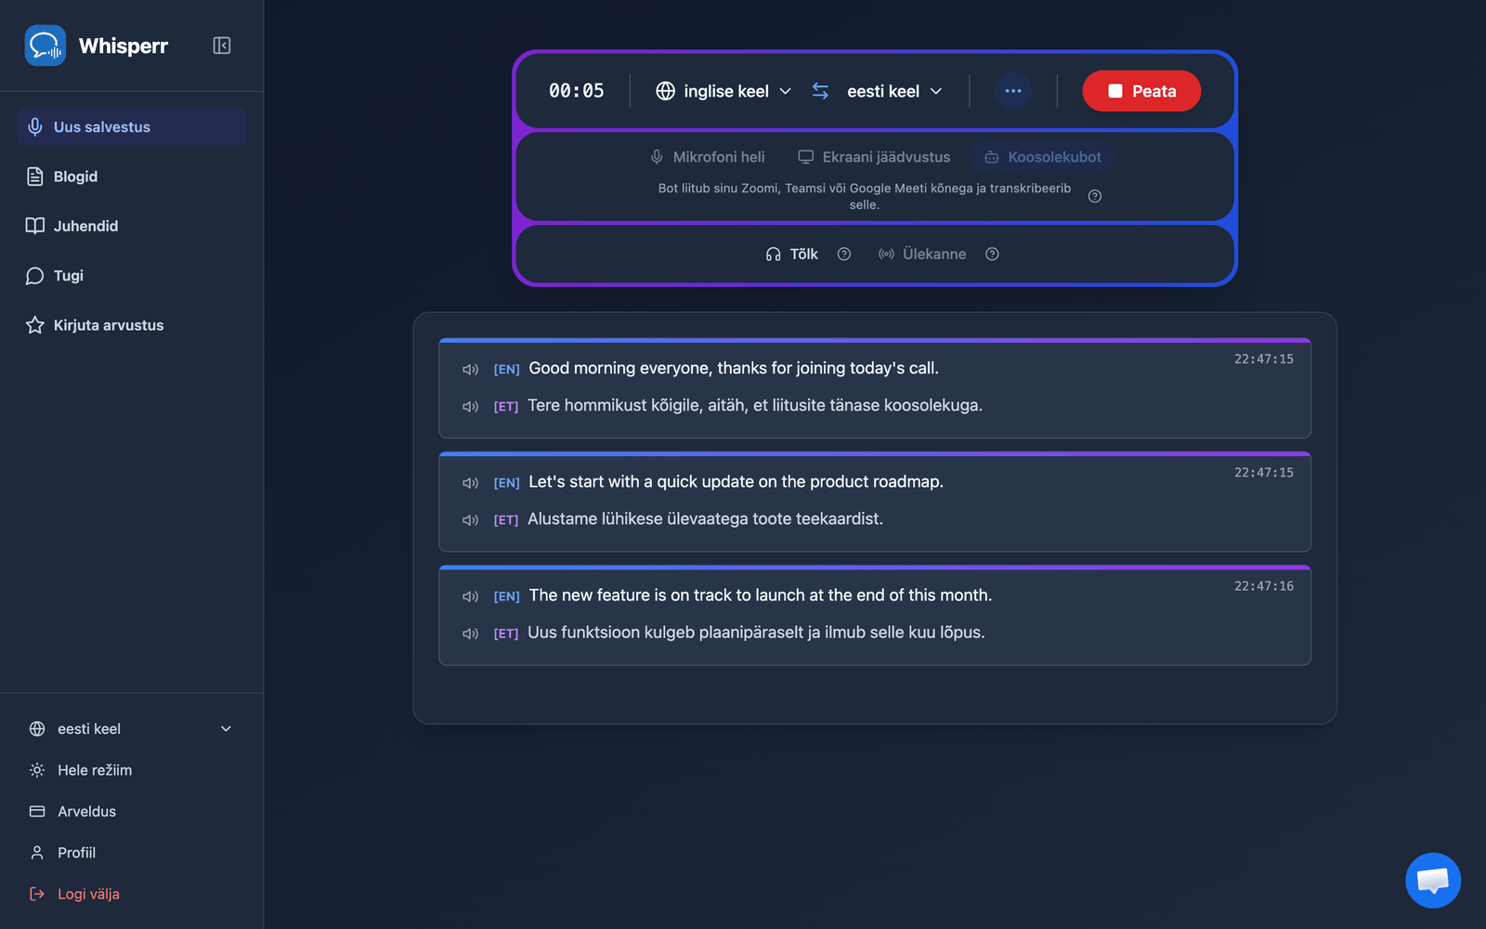Viewport: 1486px width, 929px height.
Task: Stop recording with Peata button
Action: point(1141,91)
